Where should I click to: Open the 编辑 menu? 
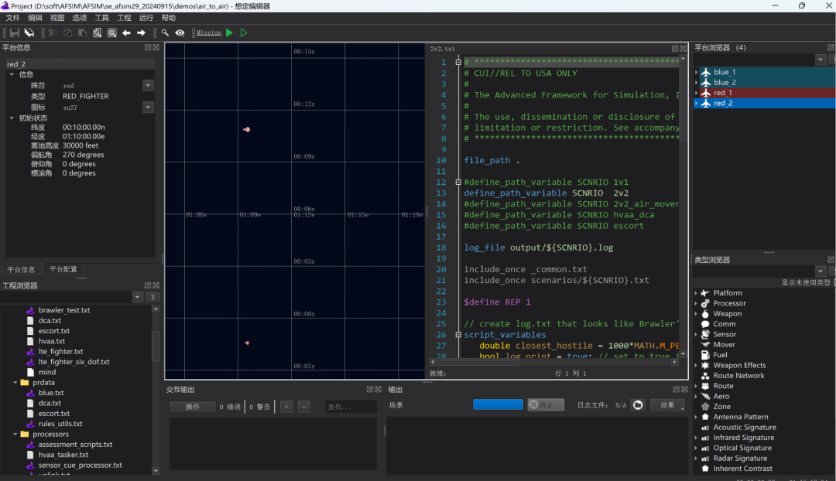[35, 18]
